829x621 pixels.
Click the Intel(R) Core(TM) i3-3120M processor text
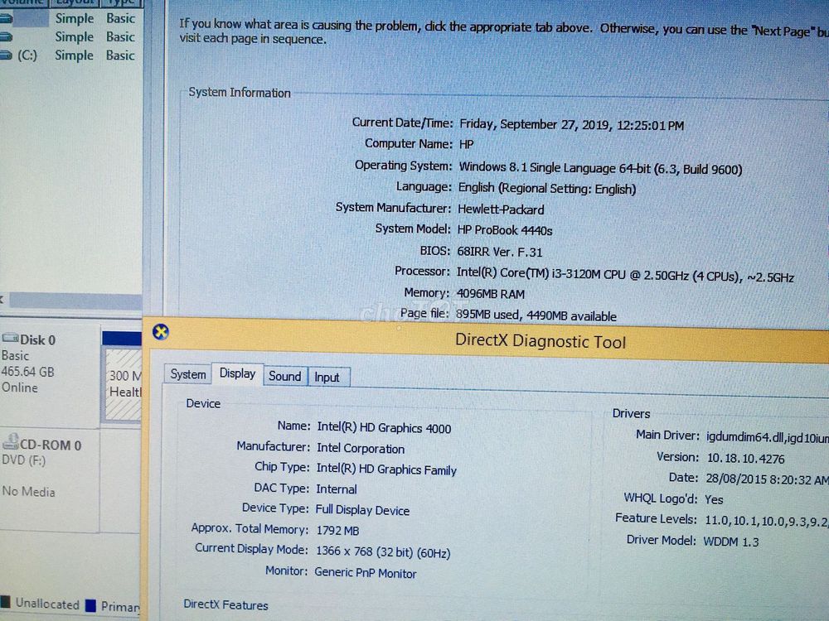tap(625, 275)
